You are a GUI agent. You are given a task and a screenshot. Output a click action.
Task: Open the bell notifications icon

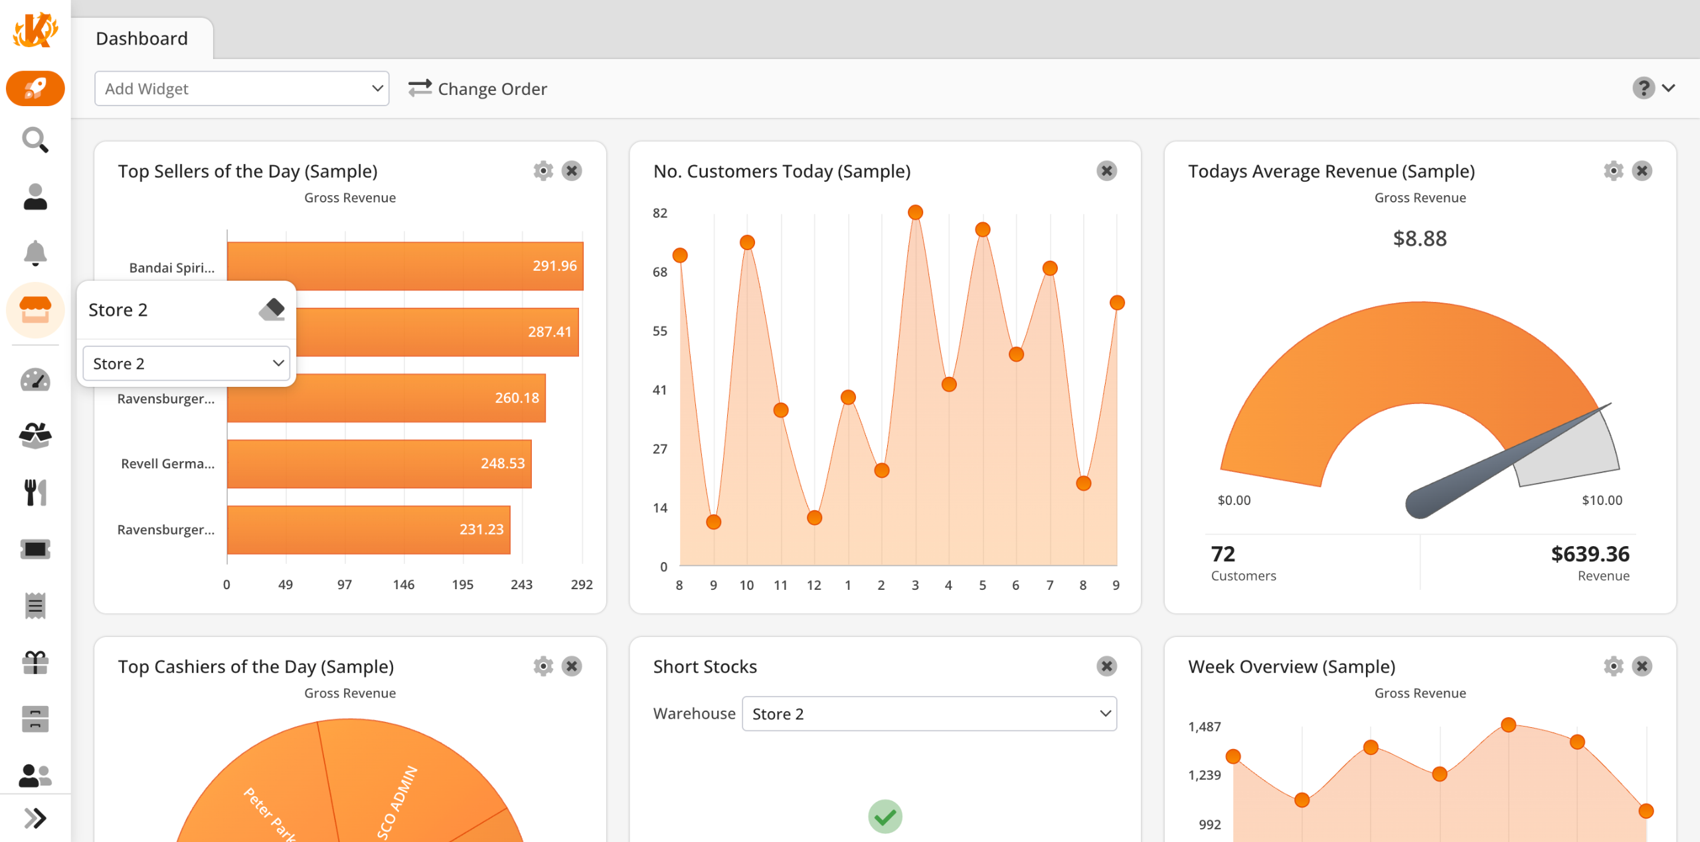pos(35,253)
